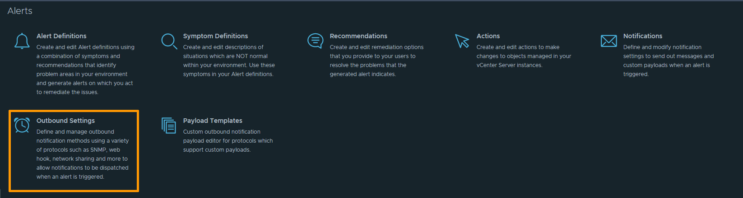Select the Notifications title link

click(642, 36)
